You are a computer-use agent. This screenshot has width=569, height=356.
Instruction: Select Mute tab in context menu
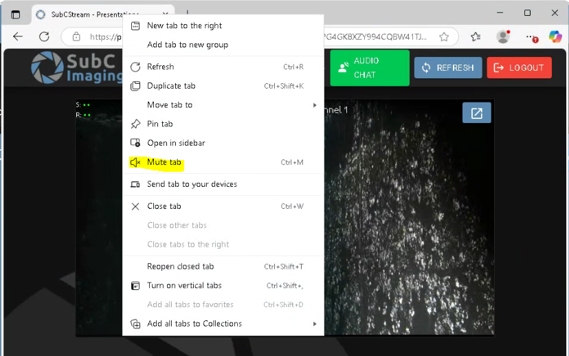[164, 162]
